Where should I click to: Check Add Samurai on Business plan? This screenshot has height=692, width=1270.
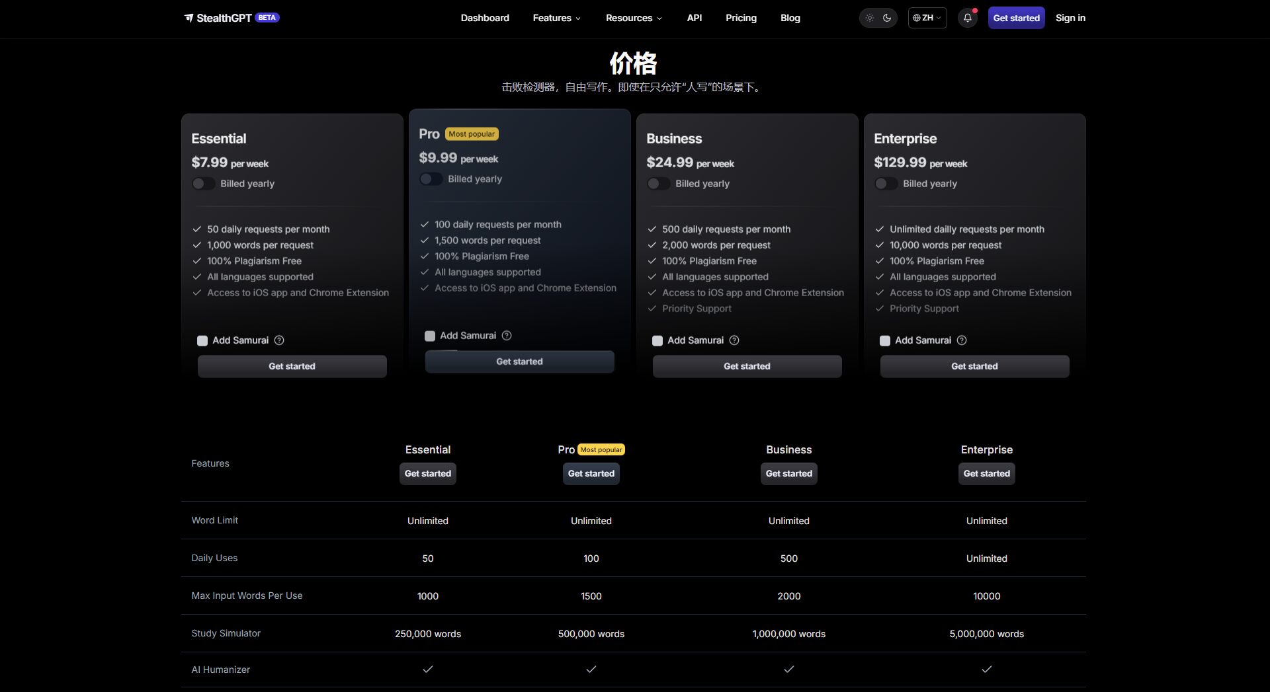pyautogui.click(x=657, y=341)
